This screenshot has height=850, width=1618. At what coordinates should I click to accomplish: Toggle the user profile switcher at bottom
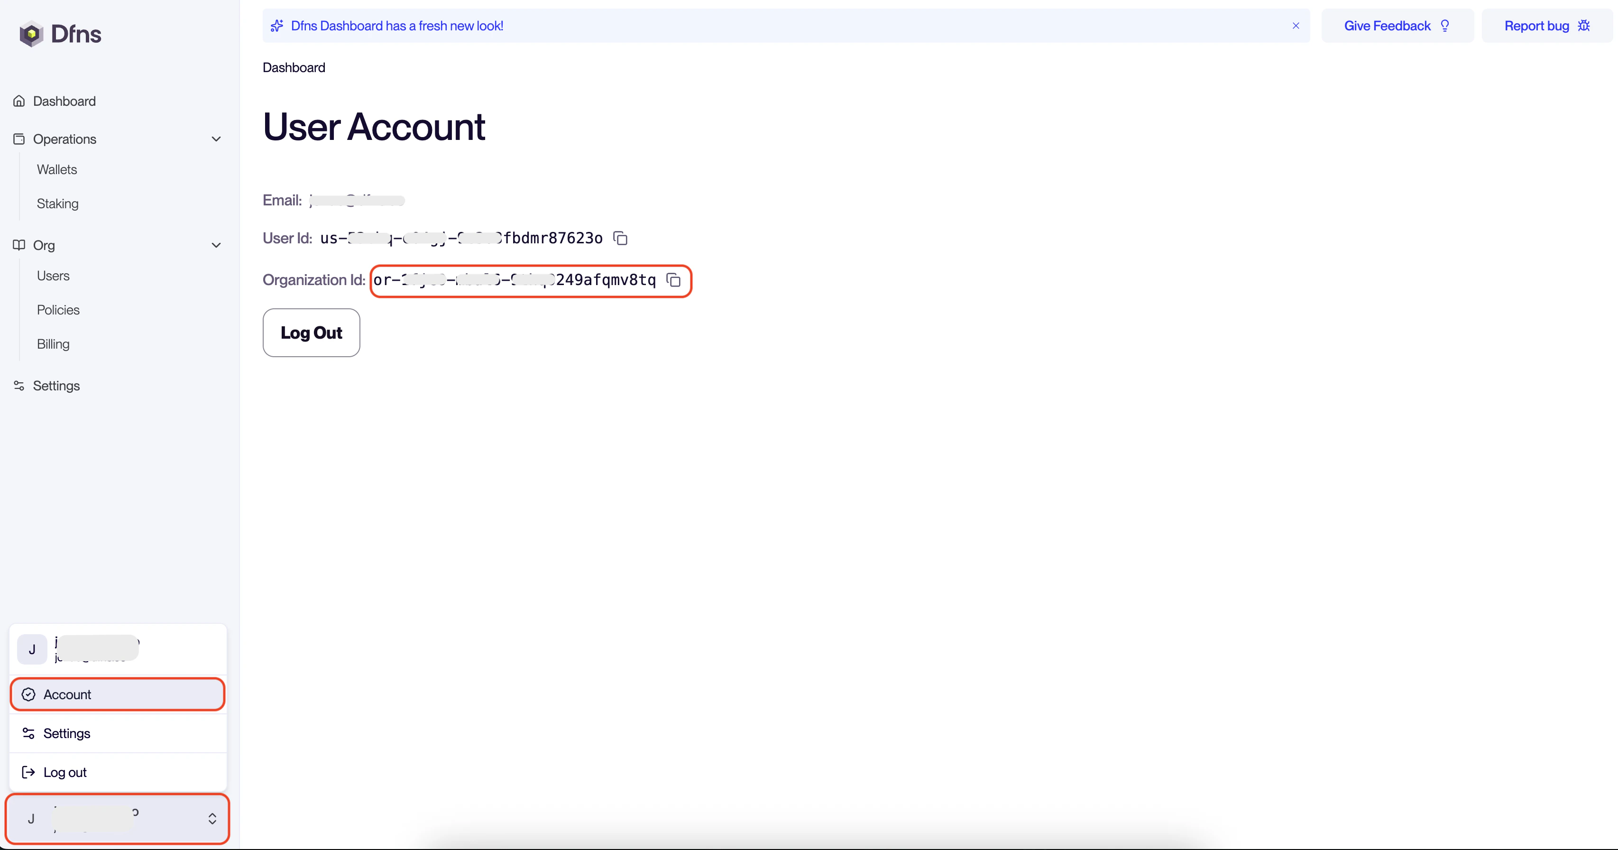(x=211, y=819)
